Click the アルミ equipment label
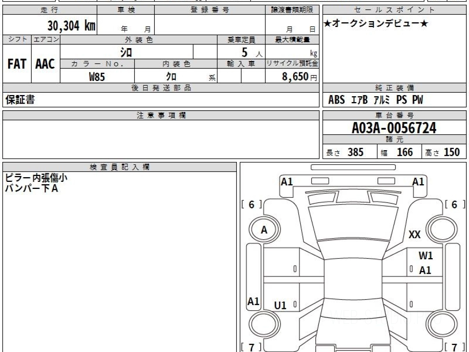469x352 pixels. (382, 100)
